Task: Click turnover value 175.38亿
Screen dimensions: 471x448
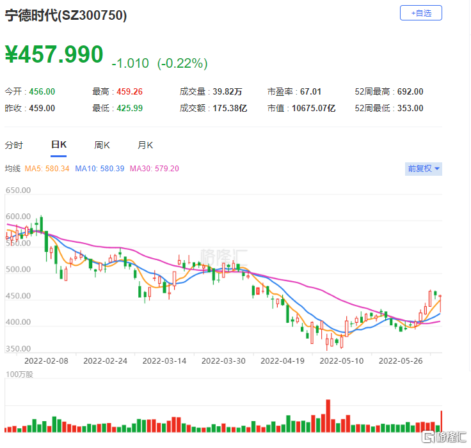Action: 230,108
